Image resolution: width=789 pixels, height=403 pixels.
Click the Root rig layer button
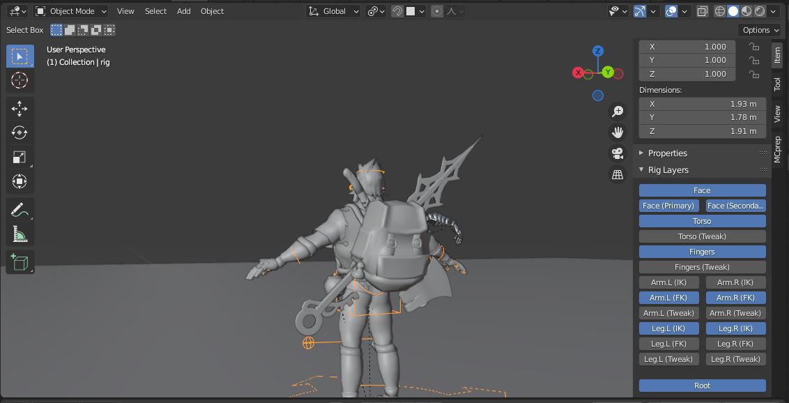702,386
